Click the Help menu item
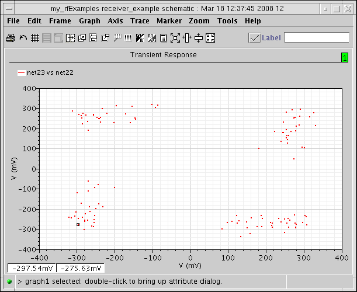 click(x=253, y=20)
